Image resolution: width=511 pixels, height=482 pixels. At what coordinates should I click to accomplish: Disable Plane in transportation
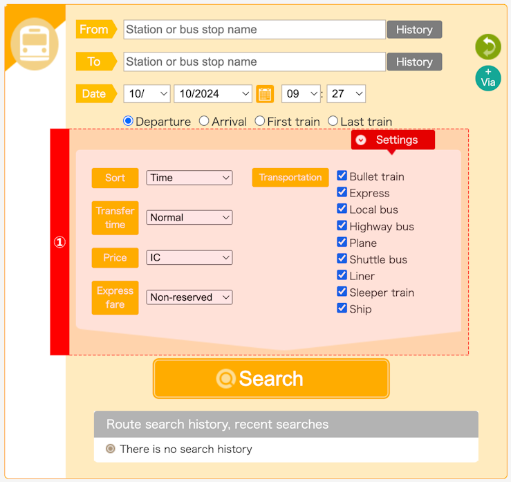[342, 242]
